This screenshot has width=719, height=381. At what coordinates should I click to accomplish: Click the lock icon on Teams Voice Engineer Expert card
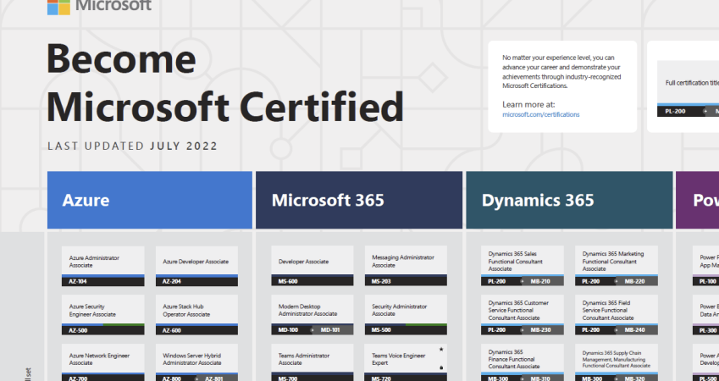point(441,367)
